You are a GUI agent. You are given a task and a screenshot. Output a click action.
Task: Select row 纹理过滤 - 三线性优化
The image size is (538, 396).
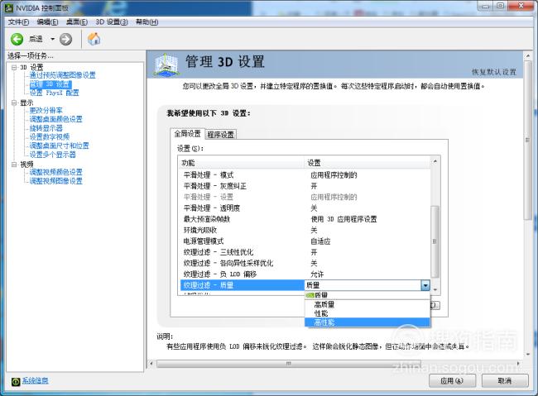(305, 252)
